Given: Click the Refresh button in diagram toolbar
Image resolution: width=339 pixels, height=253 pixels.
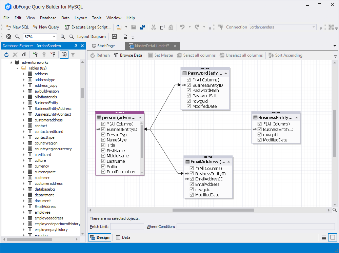Looking at the screenshot, I should pyautogui.click(x=100, y=55).
